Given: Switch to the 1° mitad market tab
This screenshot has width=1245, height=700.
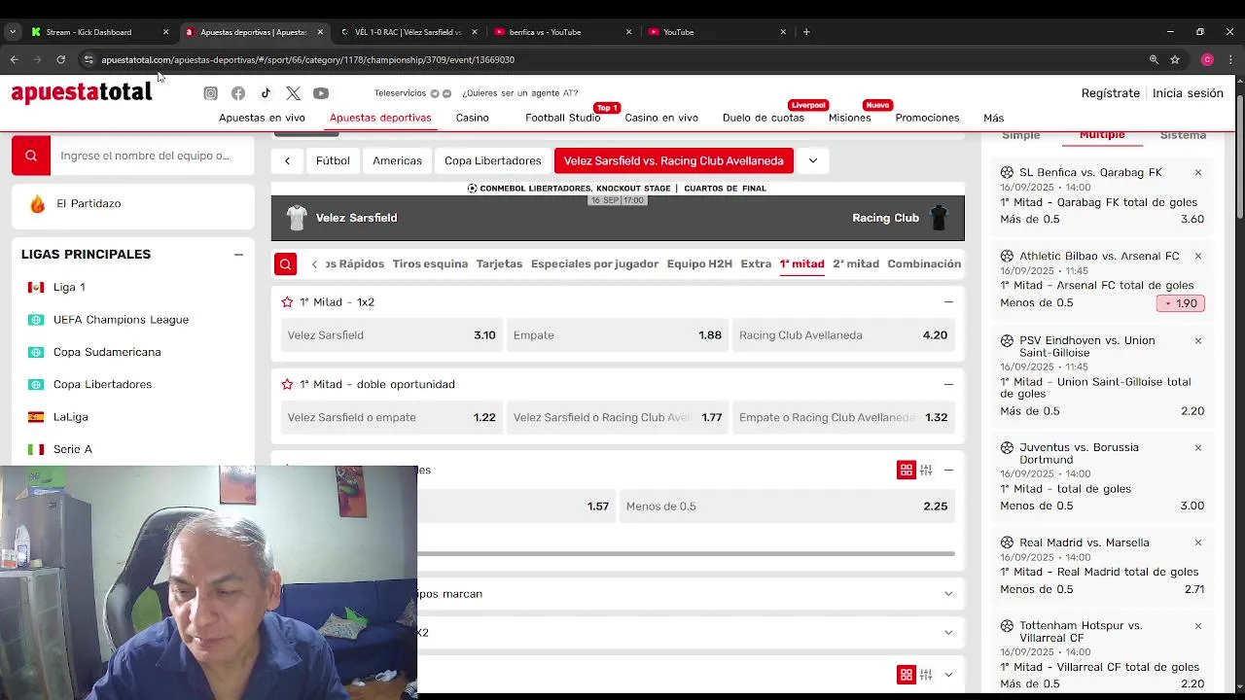Looking at the screenshot, I should tap(801, 263).
